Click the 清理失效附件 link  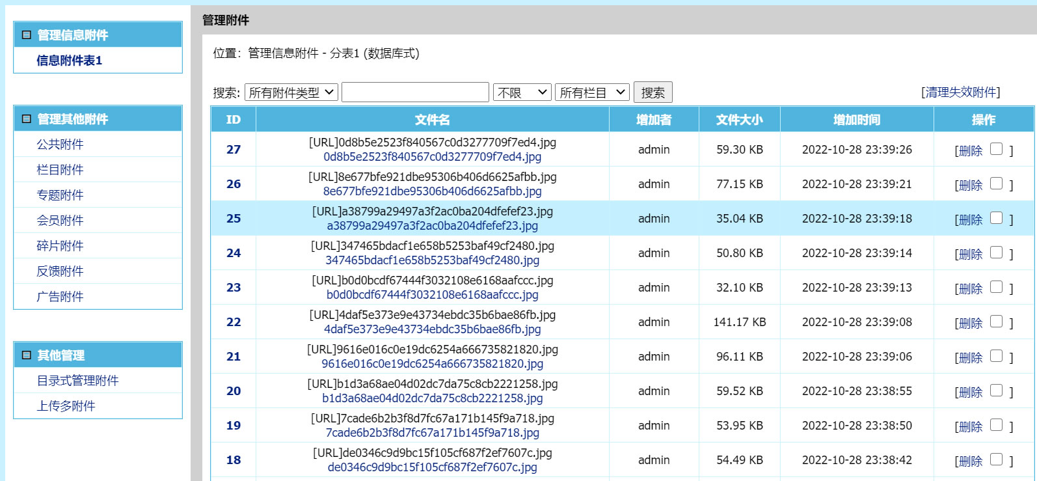(x=961, y=92)
